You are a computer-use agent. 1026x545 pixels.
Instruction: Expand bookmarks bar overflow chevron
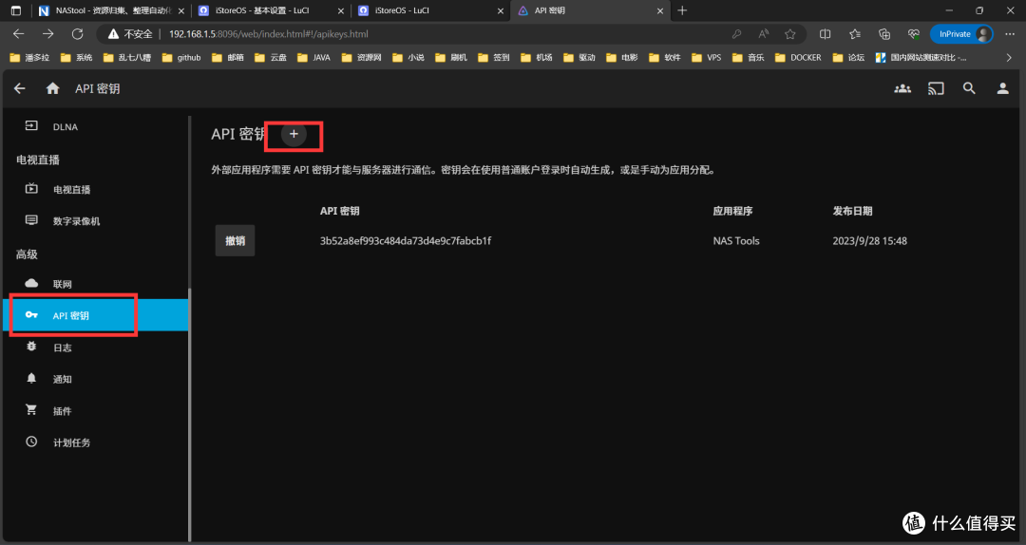(1008, 58)
